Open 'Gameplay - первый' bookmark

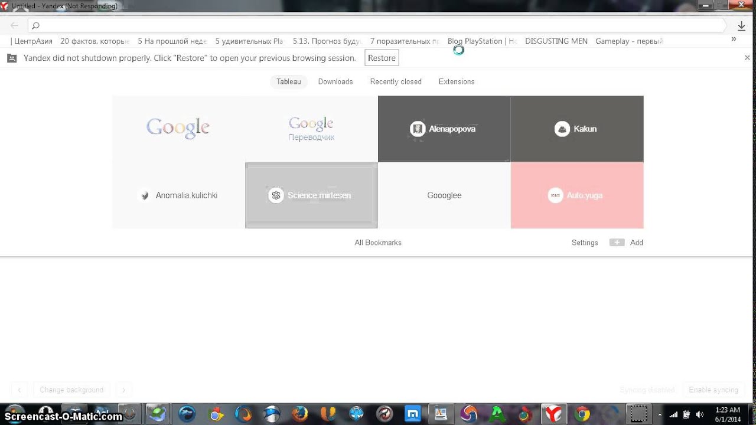[x=629, y=41]
